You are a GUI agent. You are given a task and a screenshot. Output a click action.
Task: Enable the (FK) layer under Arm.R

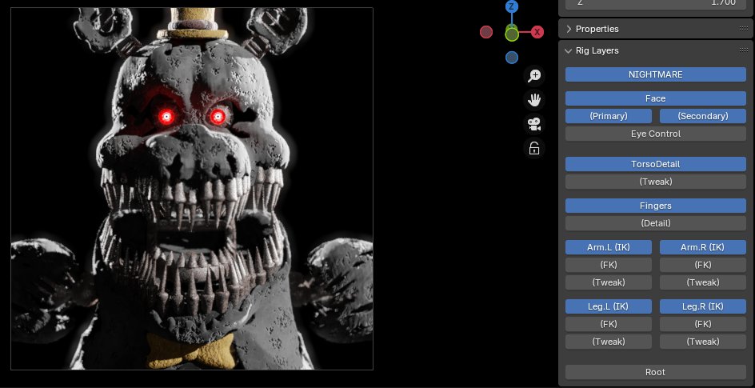702,265
